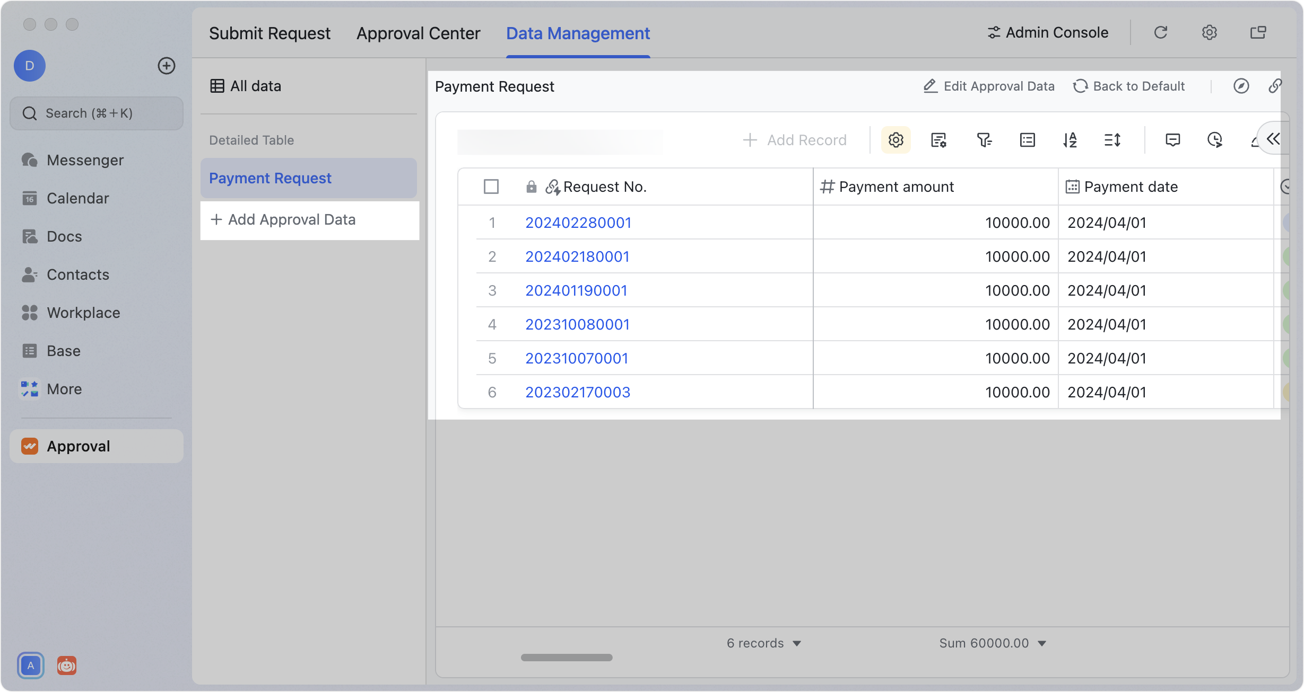
Task: Sort records using the A-Z sort icon
Action: coord(1070,140)
